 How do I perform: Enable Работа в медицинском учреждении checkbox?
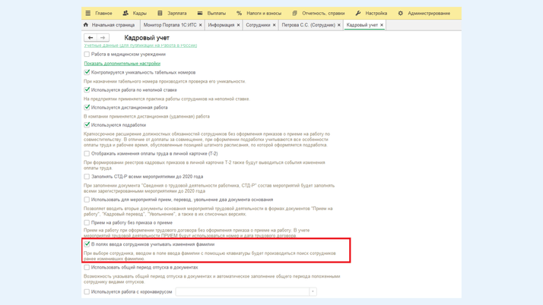[x=87, y=54]
